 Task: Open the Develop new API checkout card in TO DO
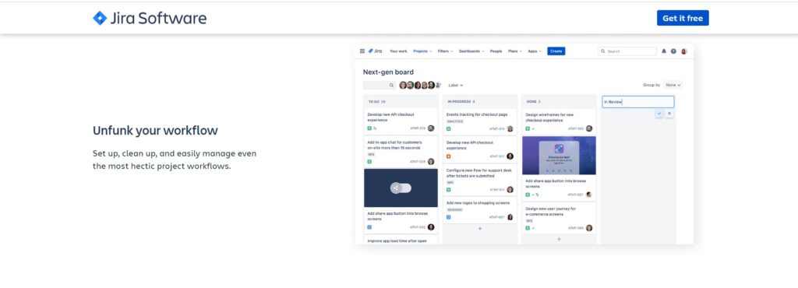point(401,121)
